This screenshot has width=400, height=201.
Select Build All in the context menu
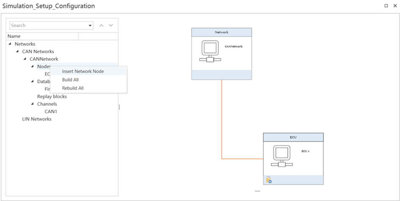(x=70, y=80)
